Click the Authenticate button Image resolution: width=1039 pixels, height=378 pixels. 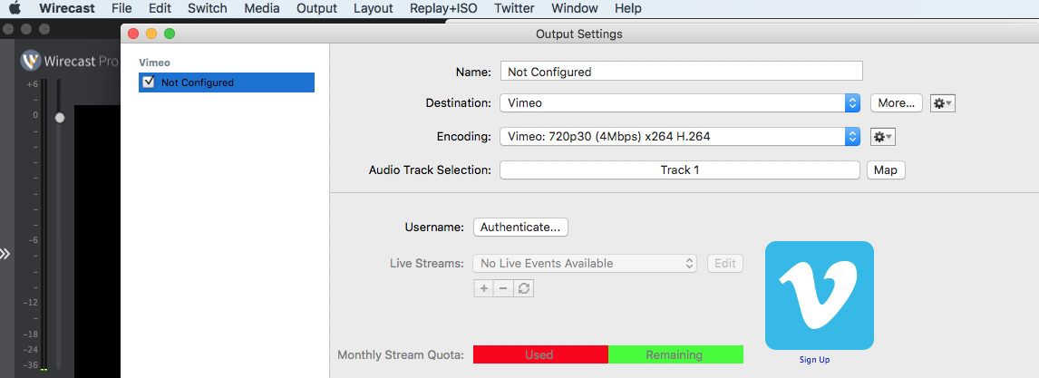click(520, 228)
